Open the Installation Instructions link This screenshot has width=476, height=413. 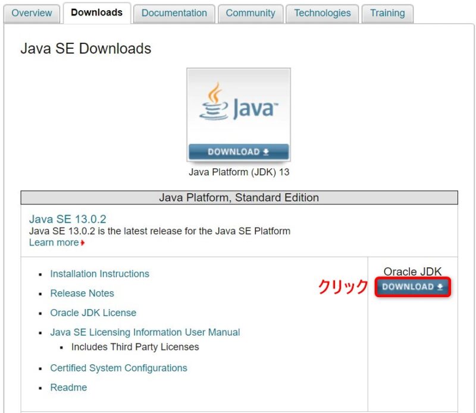[99, 274]
